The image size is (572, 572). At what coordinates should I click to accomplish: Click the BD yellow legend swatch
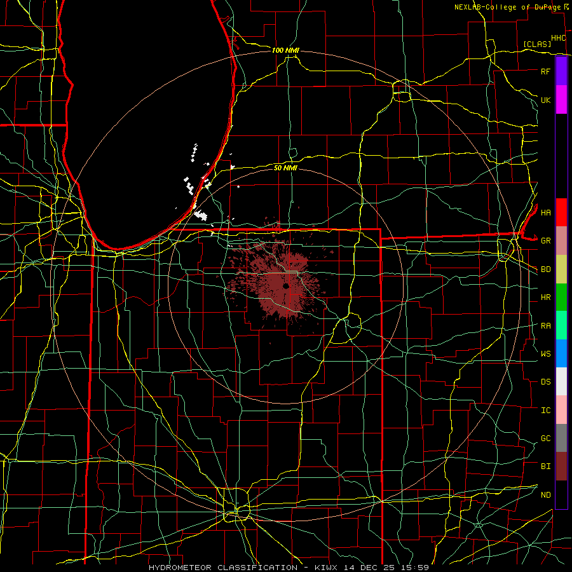point(561,269)
